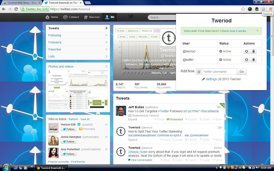Open the Chrome hamburger menu
Screen dimensions: 274x171
pyautogui.click(x=270, y=9)
